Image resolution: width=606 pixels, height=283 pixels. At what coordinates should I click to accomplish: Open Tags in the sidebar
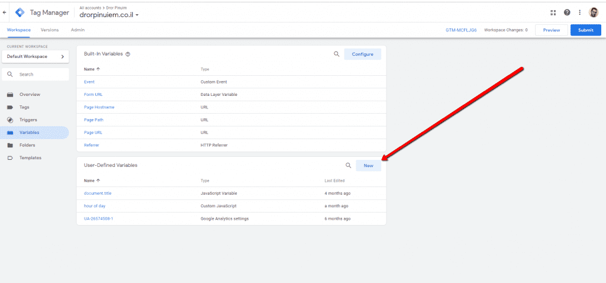coord(24,107)
